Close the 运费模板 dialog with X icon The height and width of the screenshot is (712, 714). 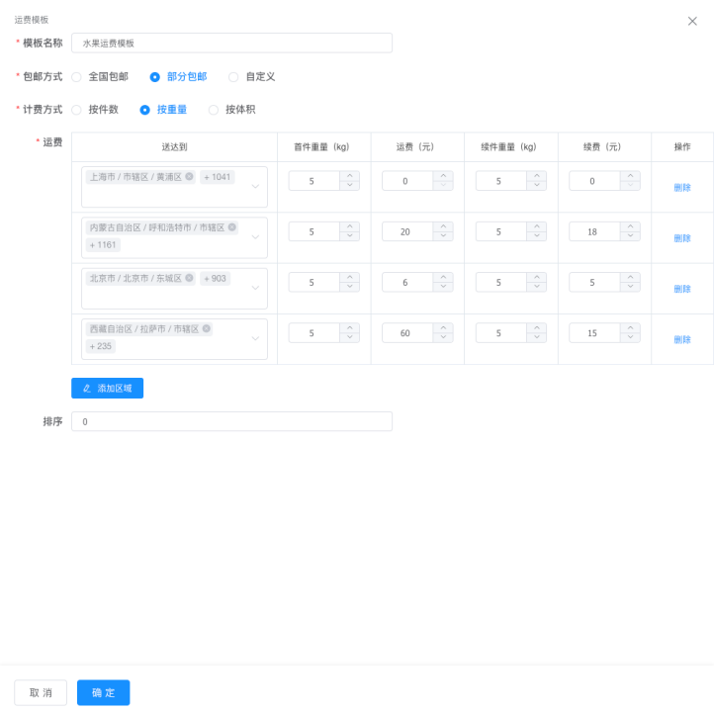pos(692,21)
